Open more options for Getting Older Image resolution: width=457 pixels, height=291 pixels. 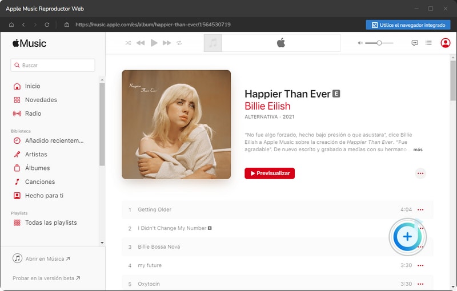pos(421,210)
